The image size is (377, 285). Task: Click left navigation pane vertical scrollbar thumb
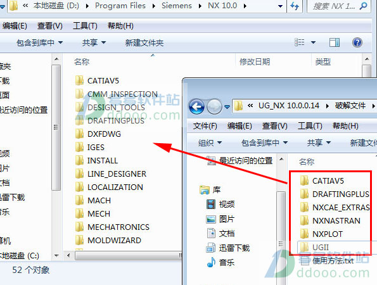click(x=56, y=127)
